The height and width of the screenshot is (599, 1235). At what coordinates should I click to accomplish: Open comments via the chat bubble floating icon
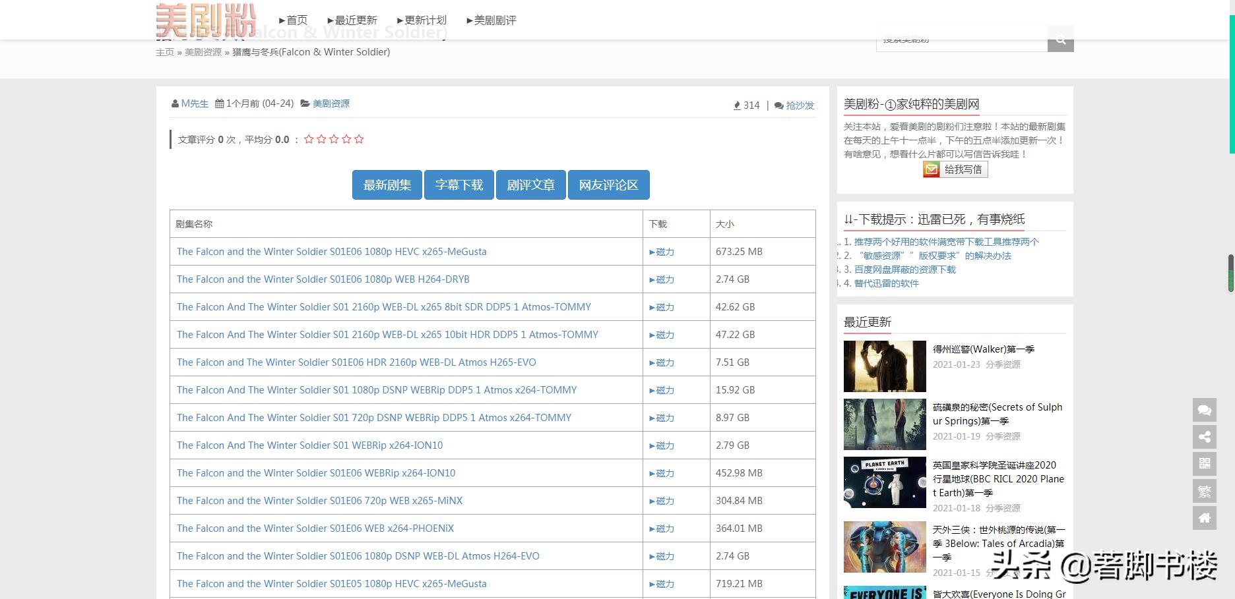(1205, 410)
